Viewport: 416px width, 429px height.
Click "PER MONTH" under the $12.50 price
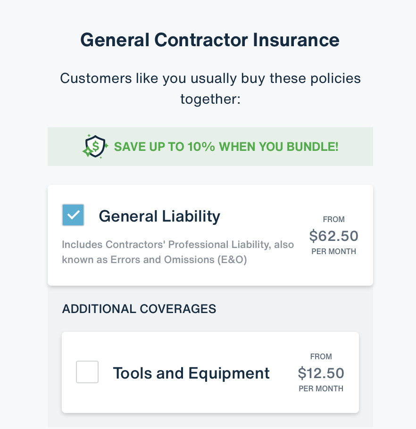[x=321, y=389]
